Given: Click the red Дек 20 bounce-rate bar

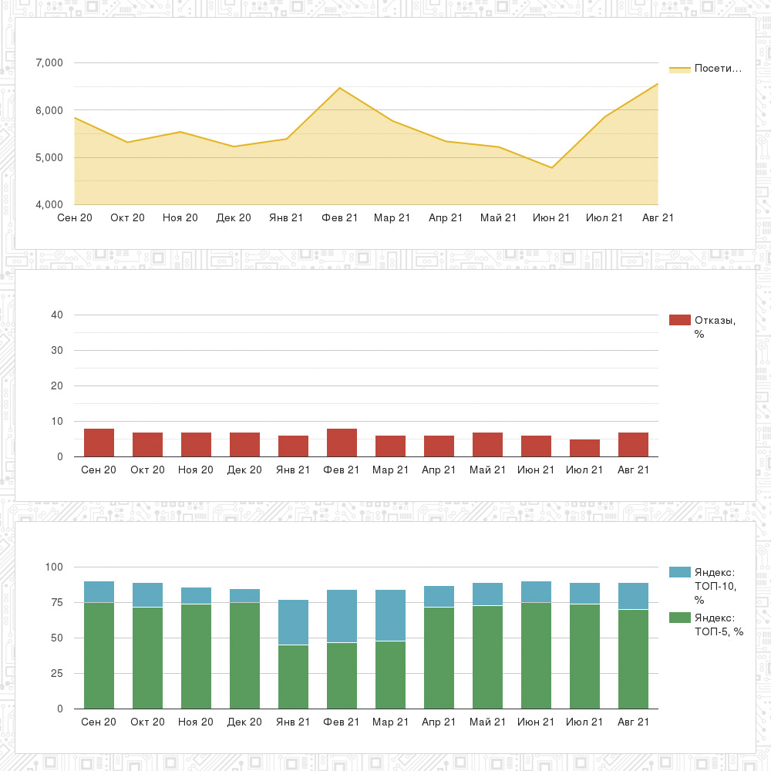Looking at the screenshot, I should click(244, 445).
